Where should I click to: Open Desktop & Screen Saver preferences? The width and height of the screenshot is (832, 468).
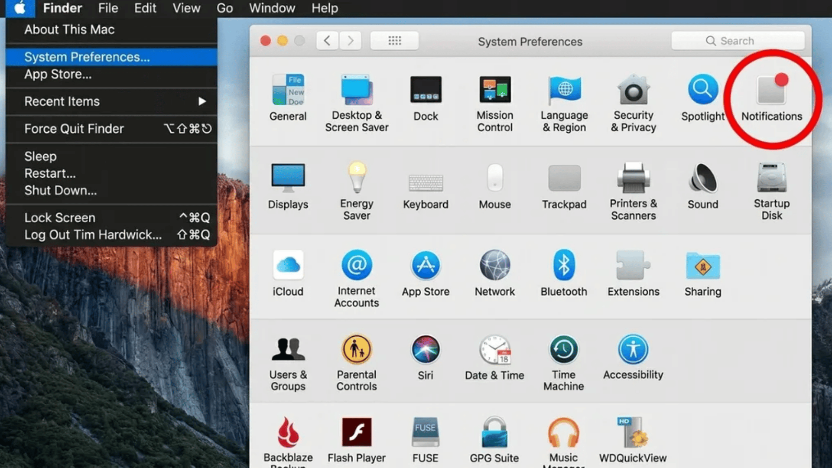click(357, 103)
